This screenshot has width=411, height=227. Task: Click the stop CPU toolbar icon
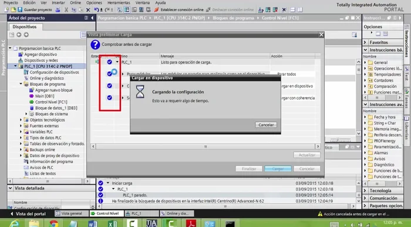point(275,10)
